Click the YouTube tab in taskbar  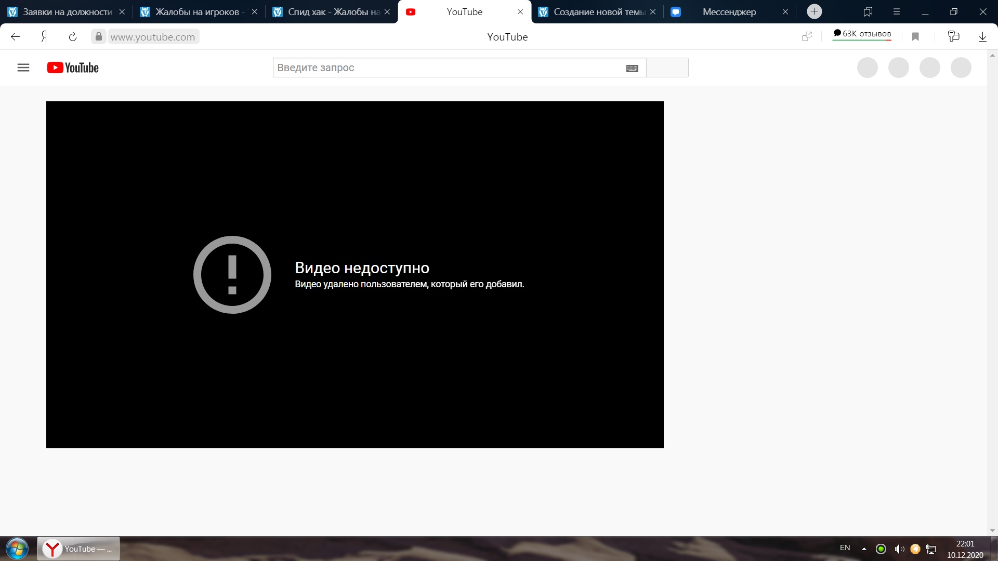[77, 548]
